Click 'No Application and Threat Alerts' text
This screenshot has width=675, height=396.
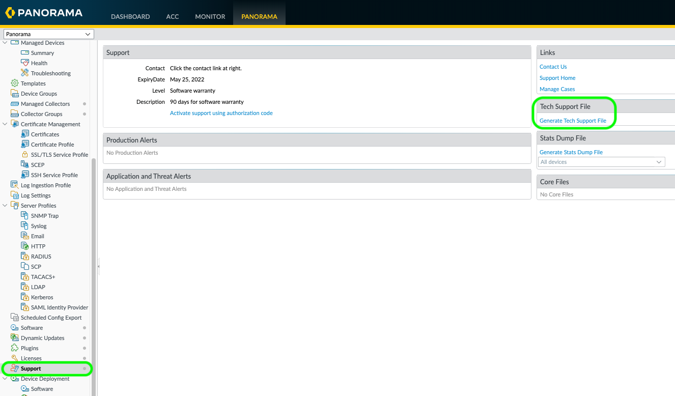[147, 189]
